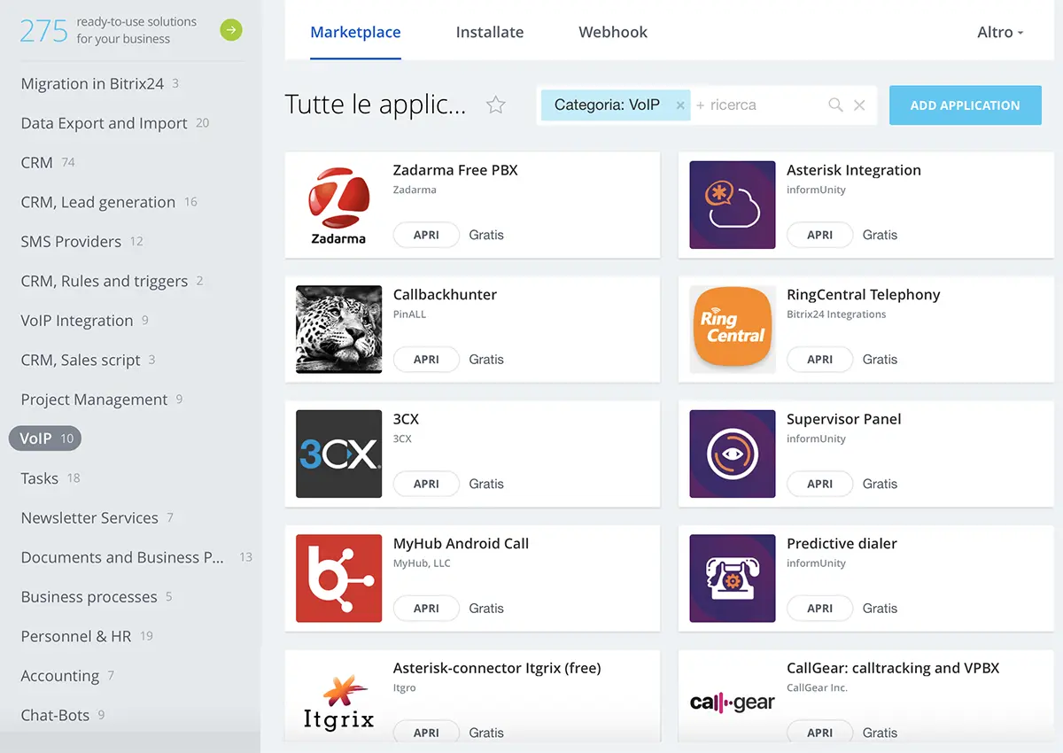This screenshot has height=753, width=1063.
Task: Click the 3CX app logo
Action: pyautogui.click(x=338, y=454)
